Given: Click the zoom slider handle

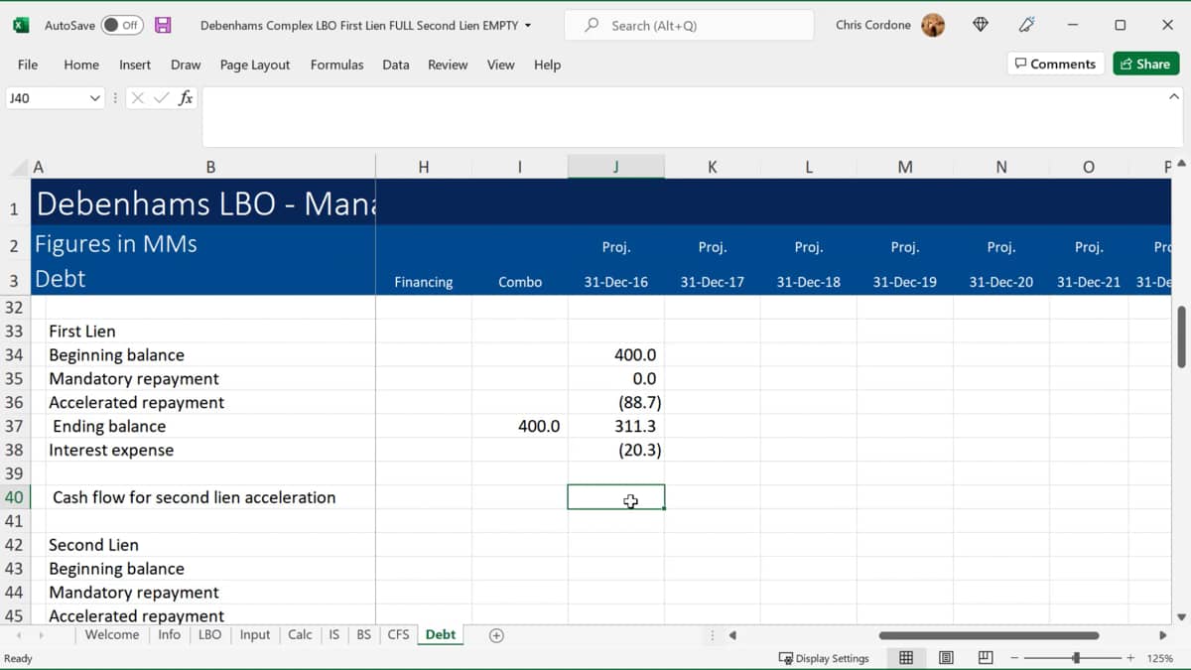Looking at the screenshot, I should point(1076,658).
